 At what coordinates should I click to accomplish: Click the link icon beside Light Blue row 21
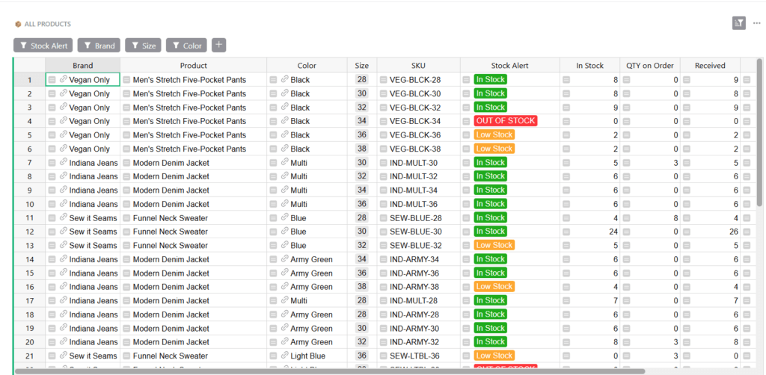284,355
